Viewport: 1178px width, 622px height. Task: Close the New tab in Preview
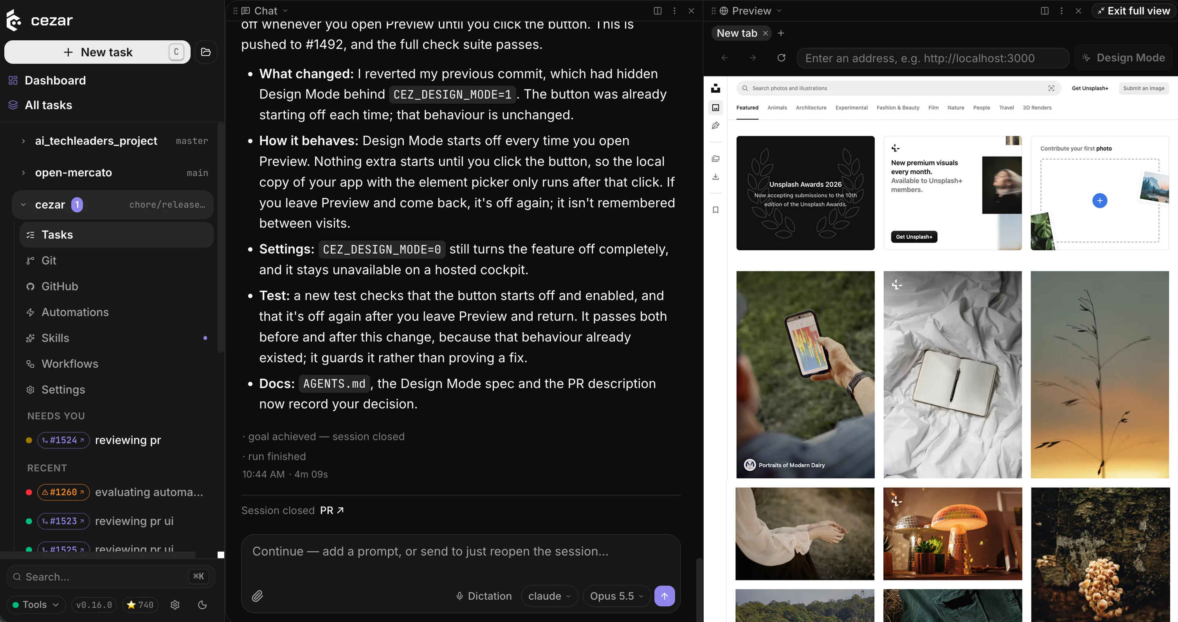[x=765, y=33]
